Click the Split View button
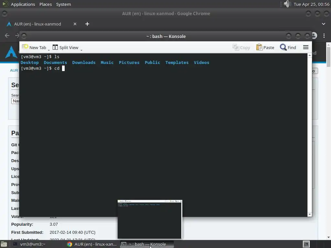The image size is (331, 248). (65, 47)
